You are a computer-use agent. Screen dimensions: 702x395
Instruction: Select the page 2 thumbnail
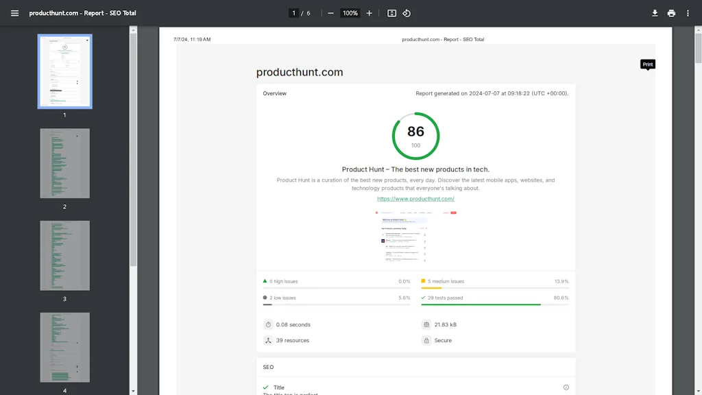(64, 163)
